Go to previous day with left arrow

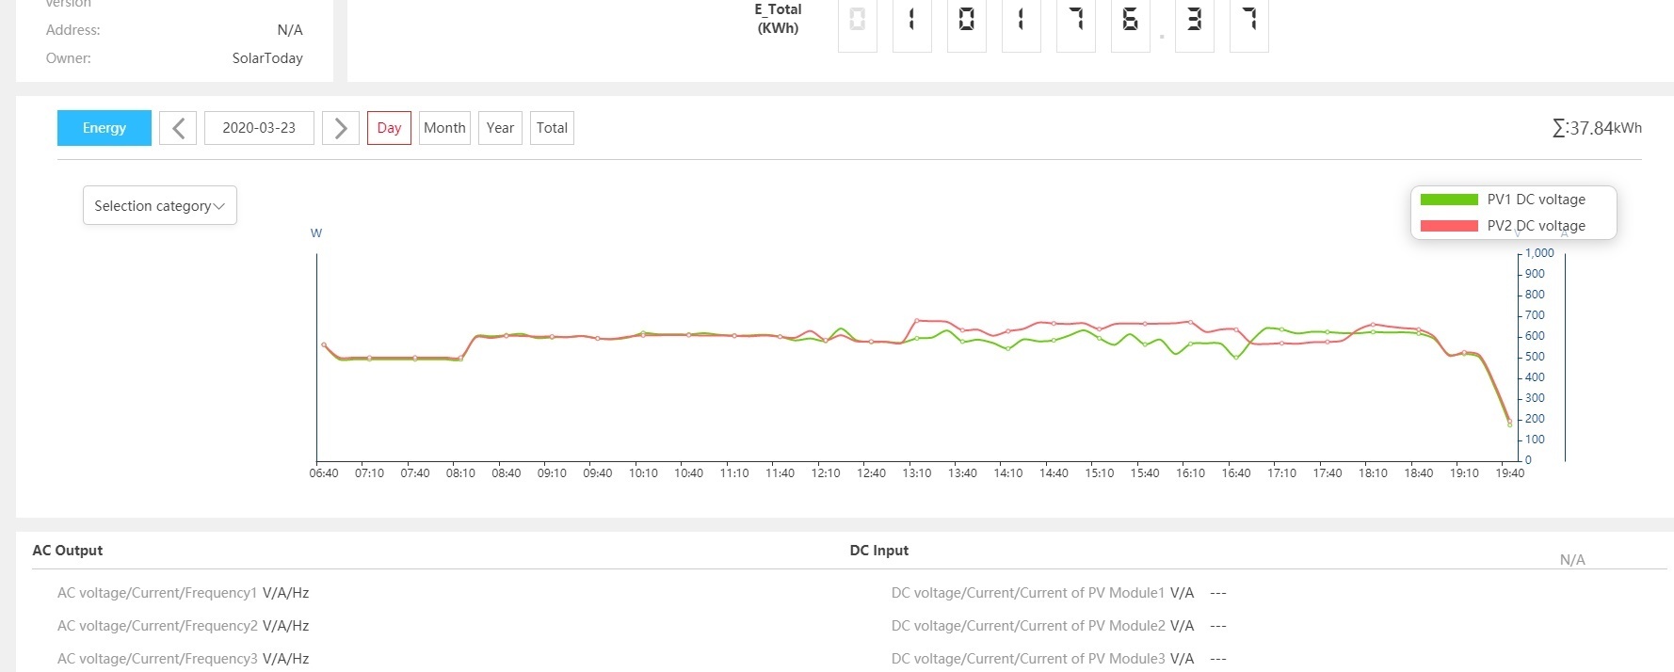178,128
